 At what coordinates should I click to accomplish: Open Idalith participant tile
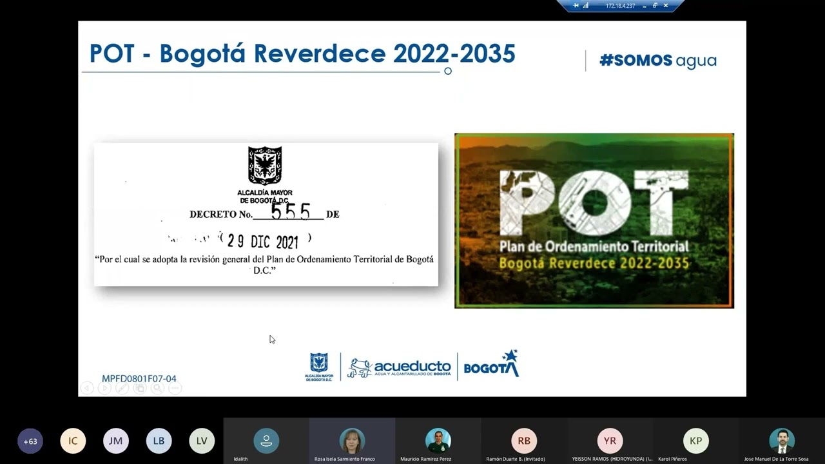click(266, 441)
